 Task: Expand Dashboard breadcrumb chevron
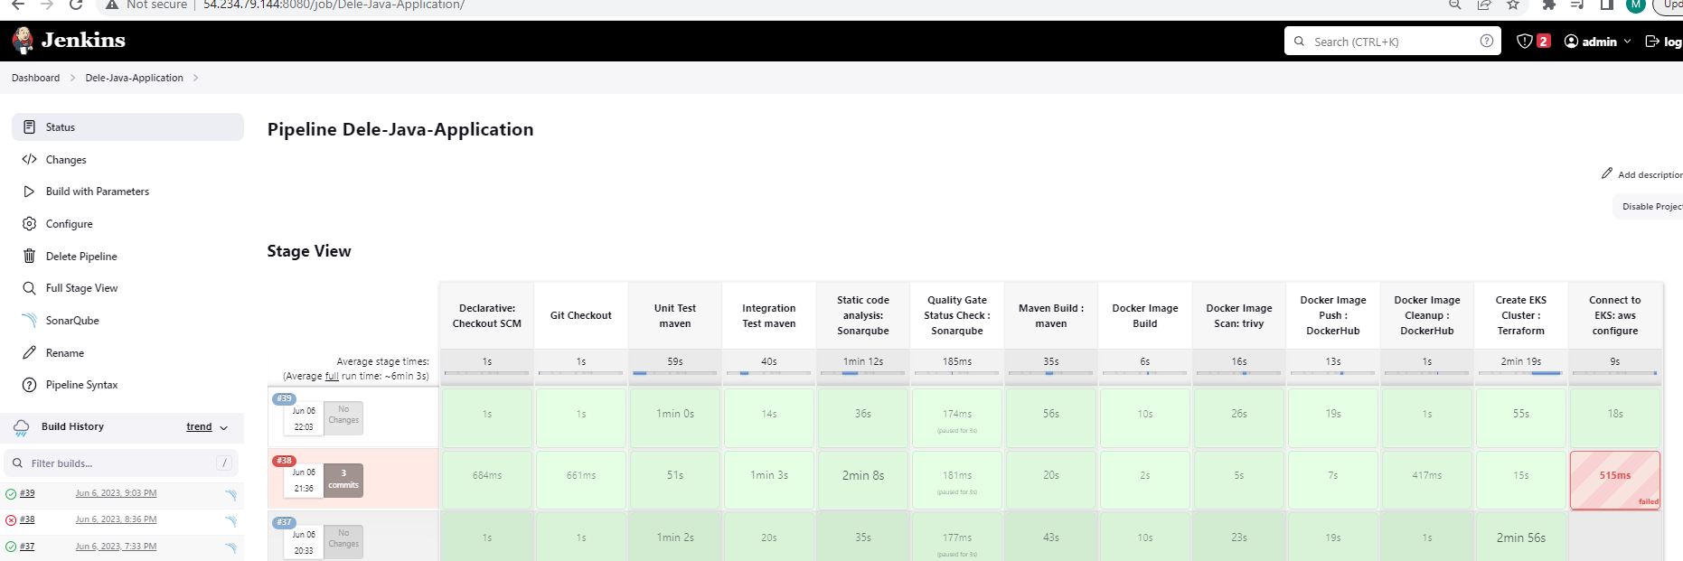tap(72, 78)
